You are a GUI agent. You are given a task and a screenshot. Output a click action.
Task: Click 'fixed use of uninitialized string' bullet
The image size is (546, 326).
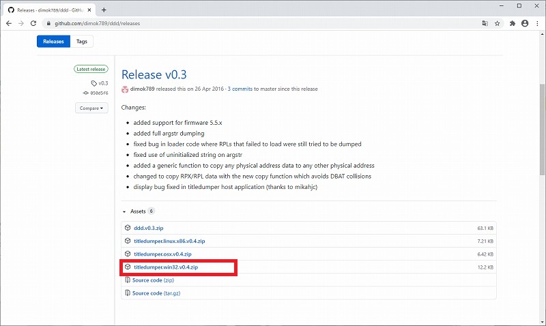(188, 155)
